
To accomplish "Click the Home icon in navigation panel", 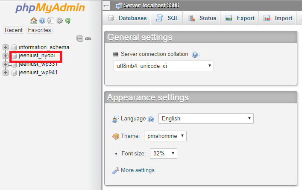I will tap(33, 20).
